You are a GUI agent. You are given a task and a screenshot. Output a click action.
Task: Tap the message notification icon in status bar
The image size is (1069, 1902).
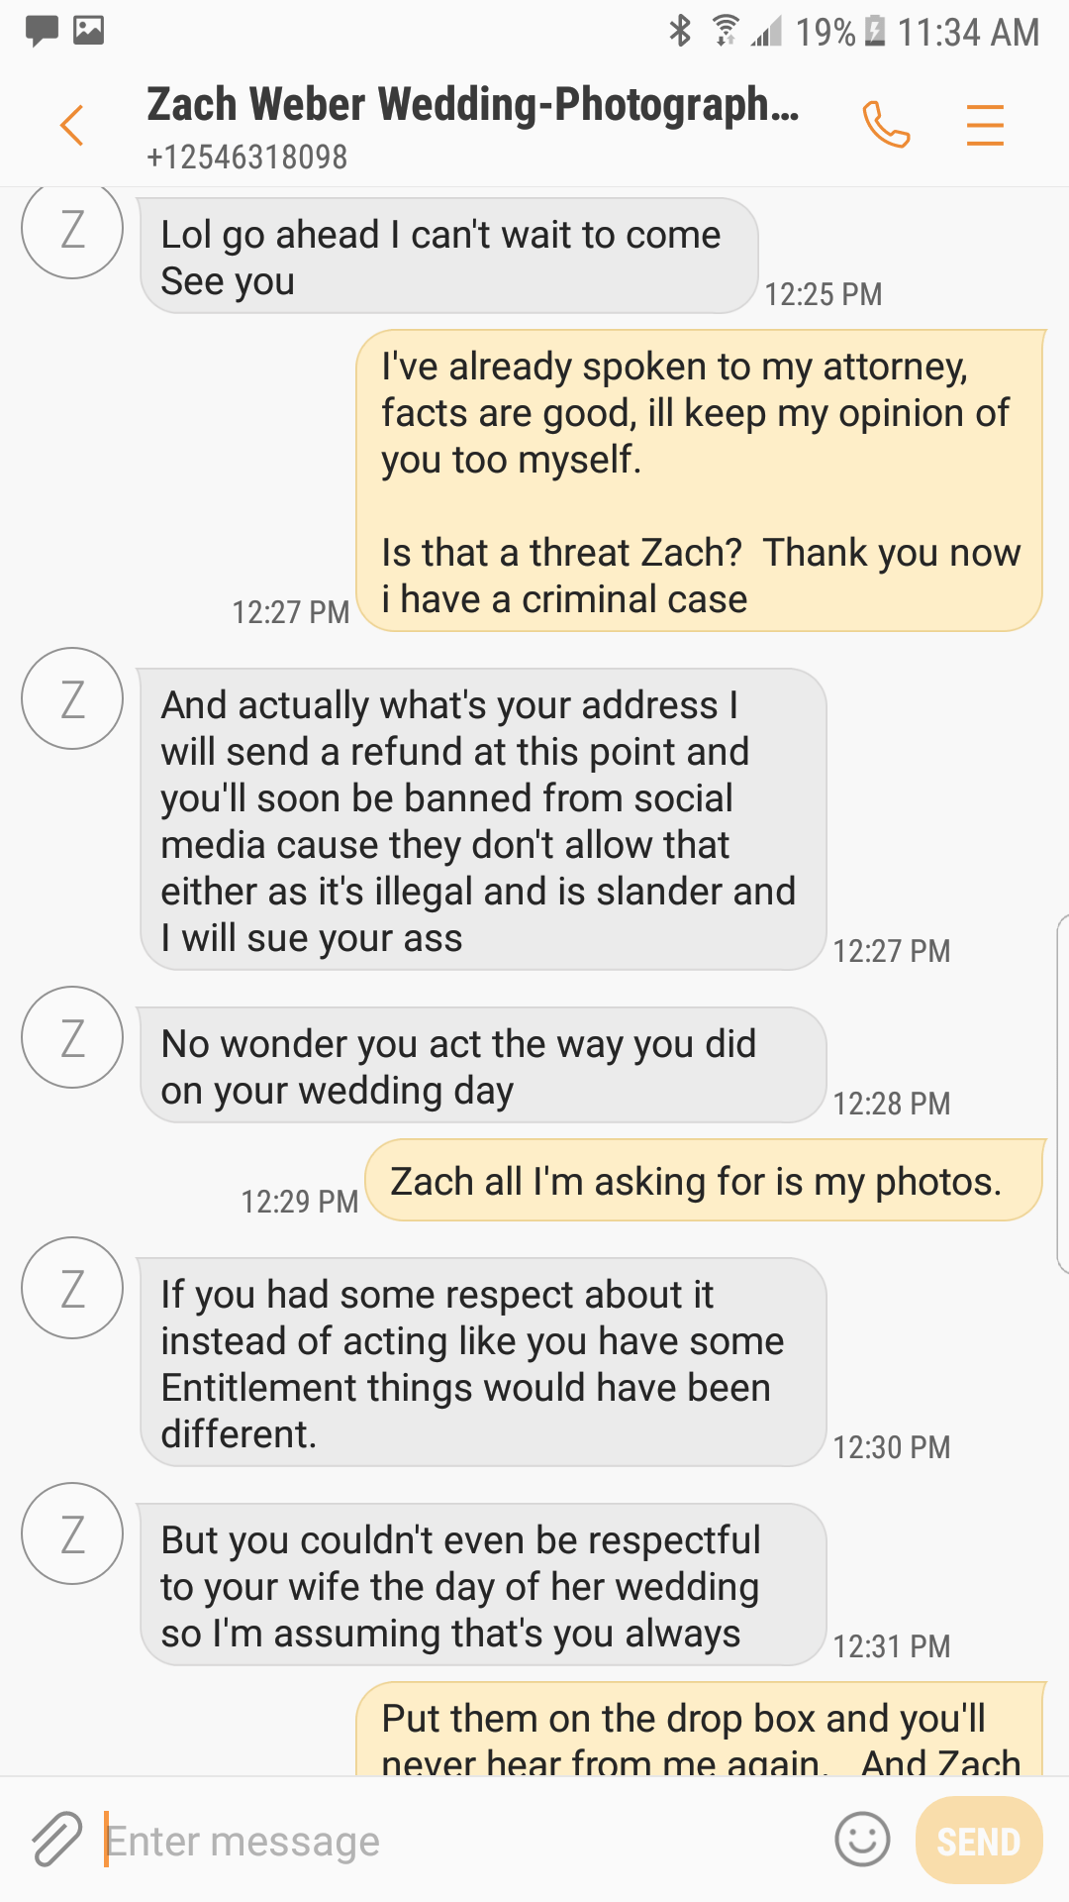click(42, 31)
